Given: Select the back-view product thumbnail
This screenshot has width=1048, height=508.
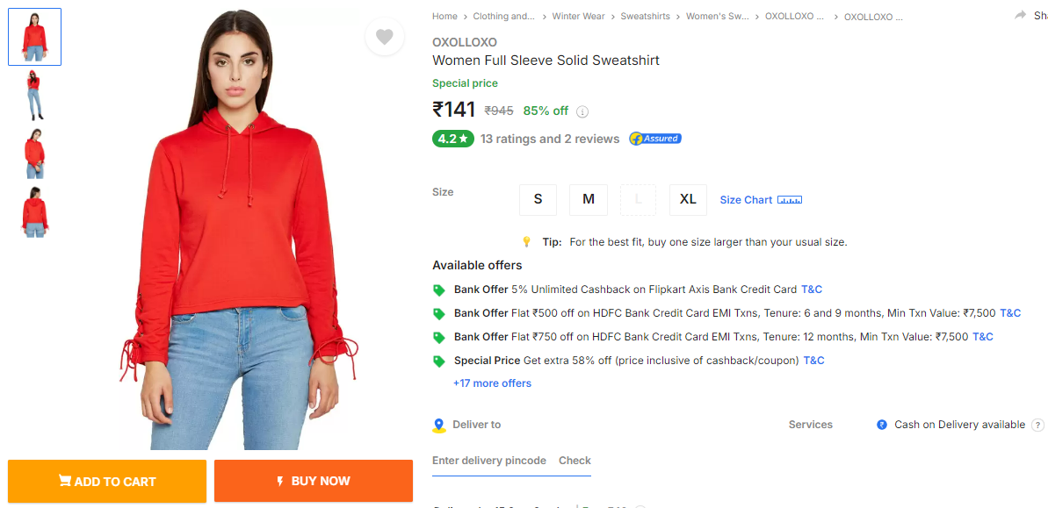Looking at the screenshot, I should (x=35, y=212).
